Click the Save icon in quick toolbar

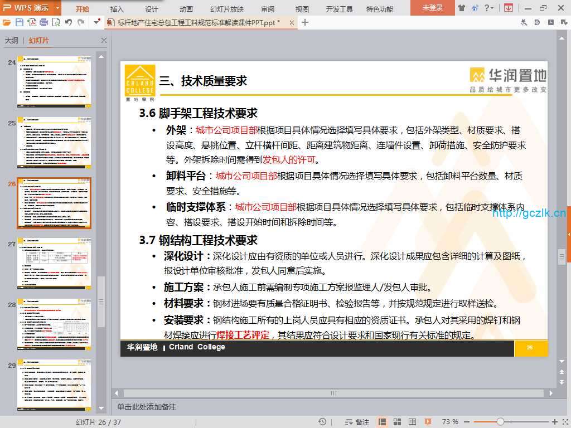[x=20, y=22]
